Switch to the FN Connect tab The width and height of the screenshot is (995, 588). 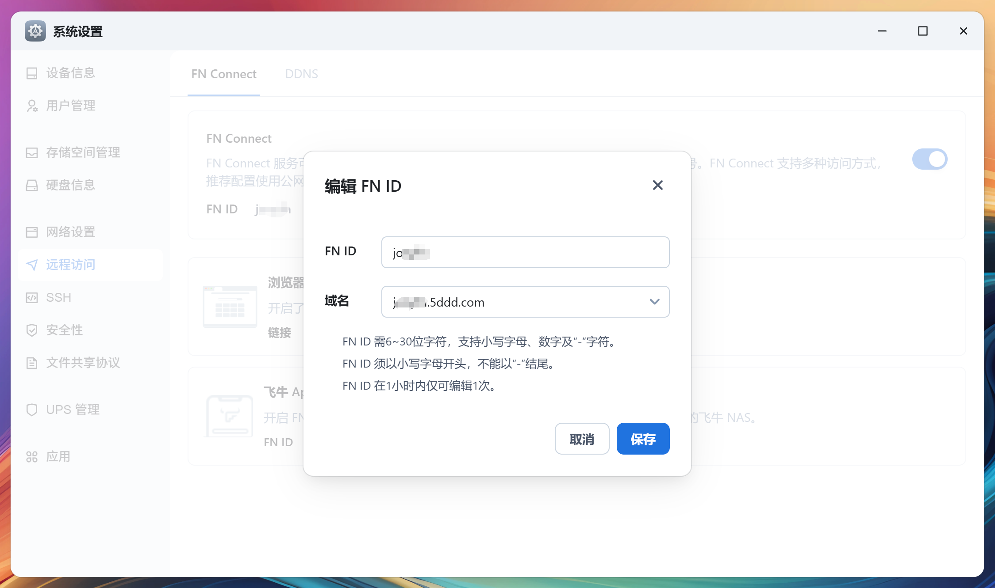[223, 74]
